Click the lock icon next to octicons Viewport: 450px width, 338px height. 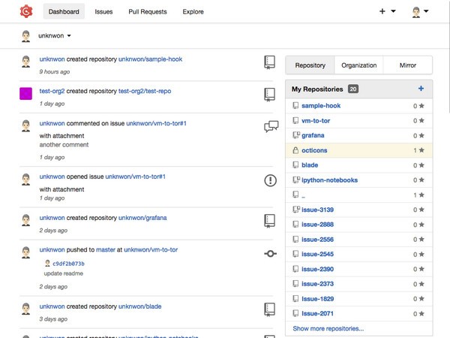(x=295, y=150)
